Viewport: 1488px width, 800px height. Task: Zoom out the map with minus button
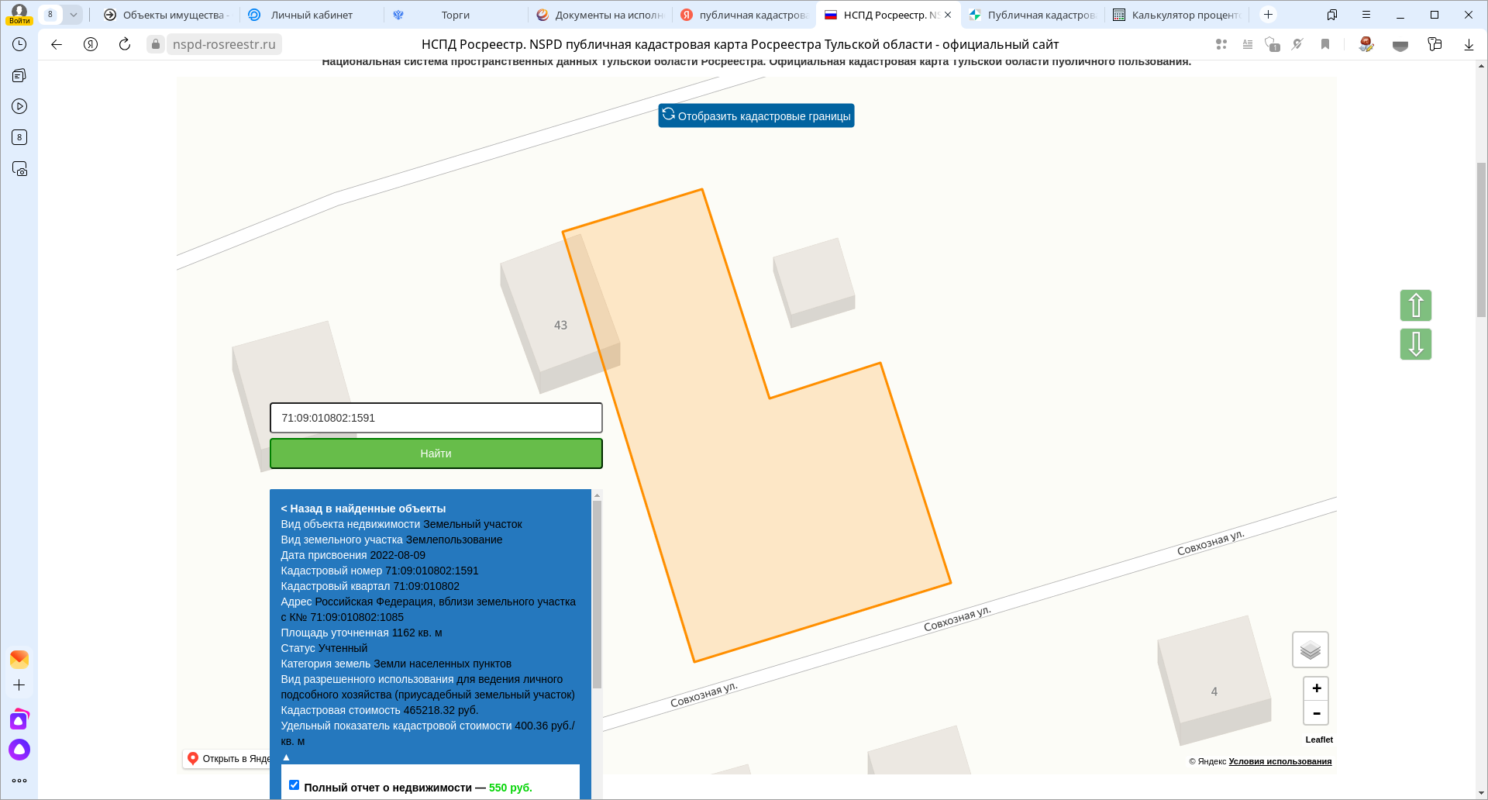[1316, 713]
